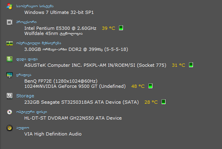Click the audio speaker section icon

(x=10, y=128)
